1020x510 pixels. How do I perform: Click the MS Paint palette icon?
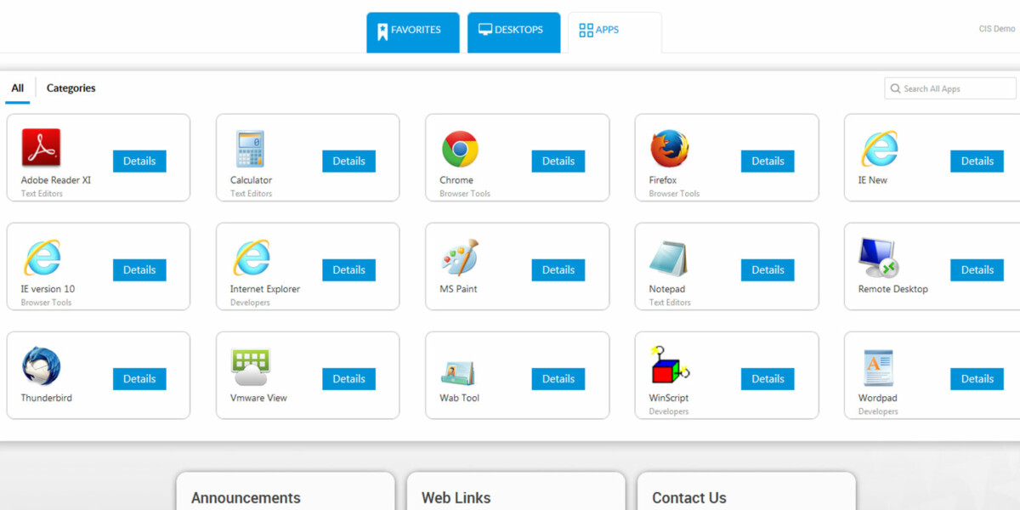[460, 258]
